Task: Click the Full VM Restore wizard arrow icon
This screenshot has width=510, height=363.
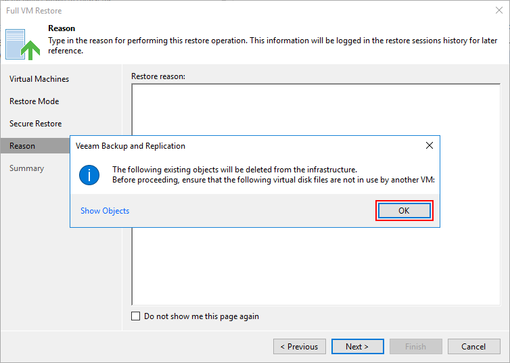Action: 23,45
